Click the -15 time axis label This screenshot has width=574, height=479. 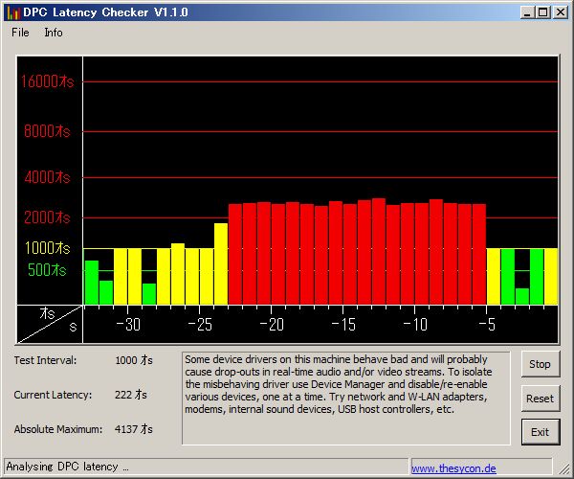[x=343, y=325]
